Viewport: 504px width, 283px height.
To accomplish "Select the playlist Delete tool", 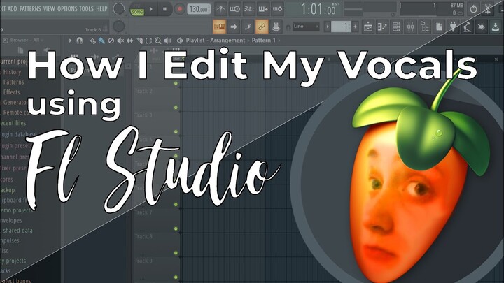I will 111,41.
